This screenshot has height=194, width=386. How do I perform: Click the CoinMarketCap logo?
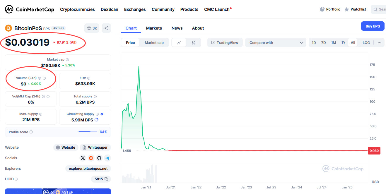point(30,9)
